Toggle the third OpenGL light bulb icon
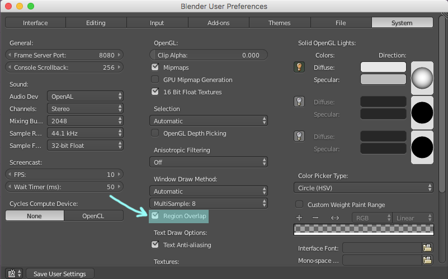448x279 pixels. (x=299, y=136)
